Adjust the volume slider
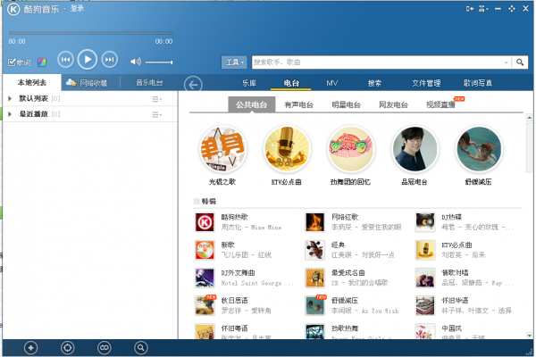The height and width of the screenshot is (357, 536). [159, 62]
